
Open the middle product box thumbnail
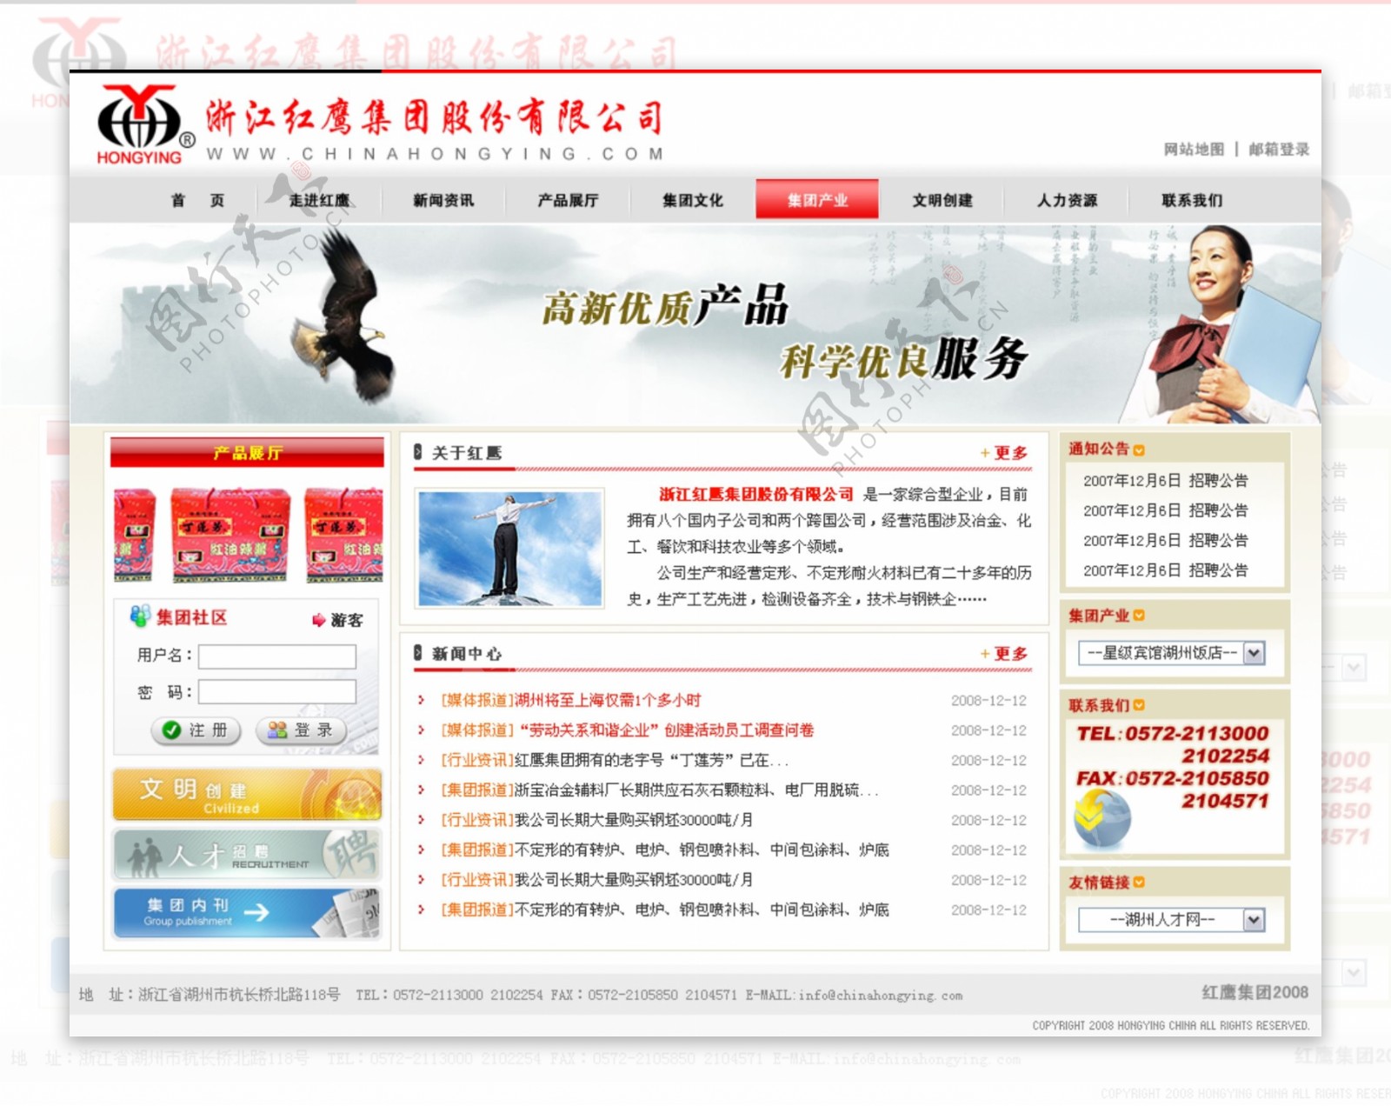coord(230,534)
